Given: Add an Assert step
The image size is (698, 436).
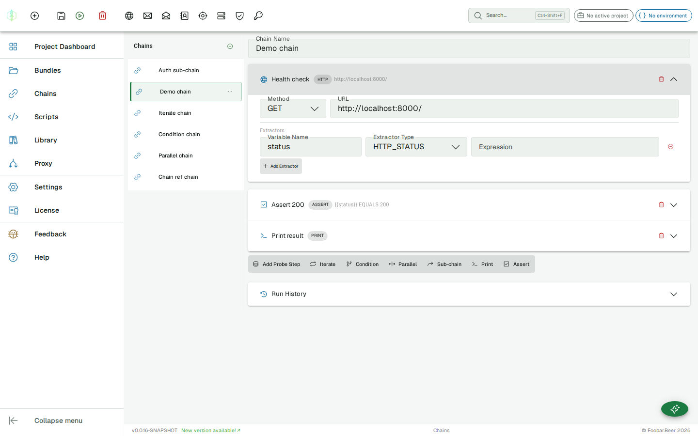Looking at the screenshot, I should pyautogui.click(x=517, y=264).
